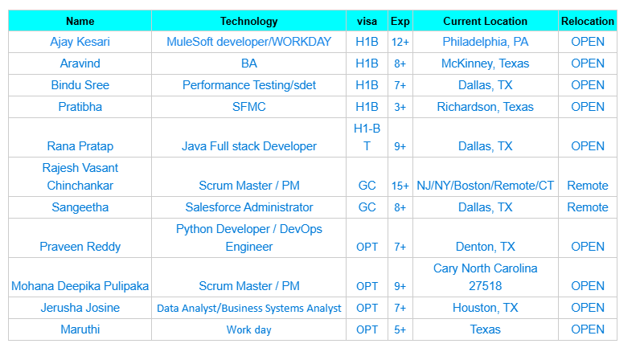Select Praveen Reddy in the table
640x356 pixels.
point(80,247)
